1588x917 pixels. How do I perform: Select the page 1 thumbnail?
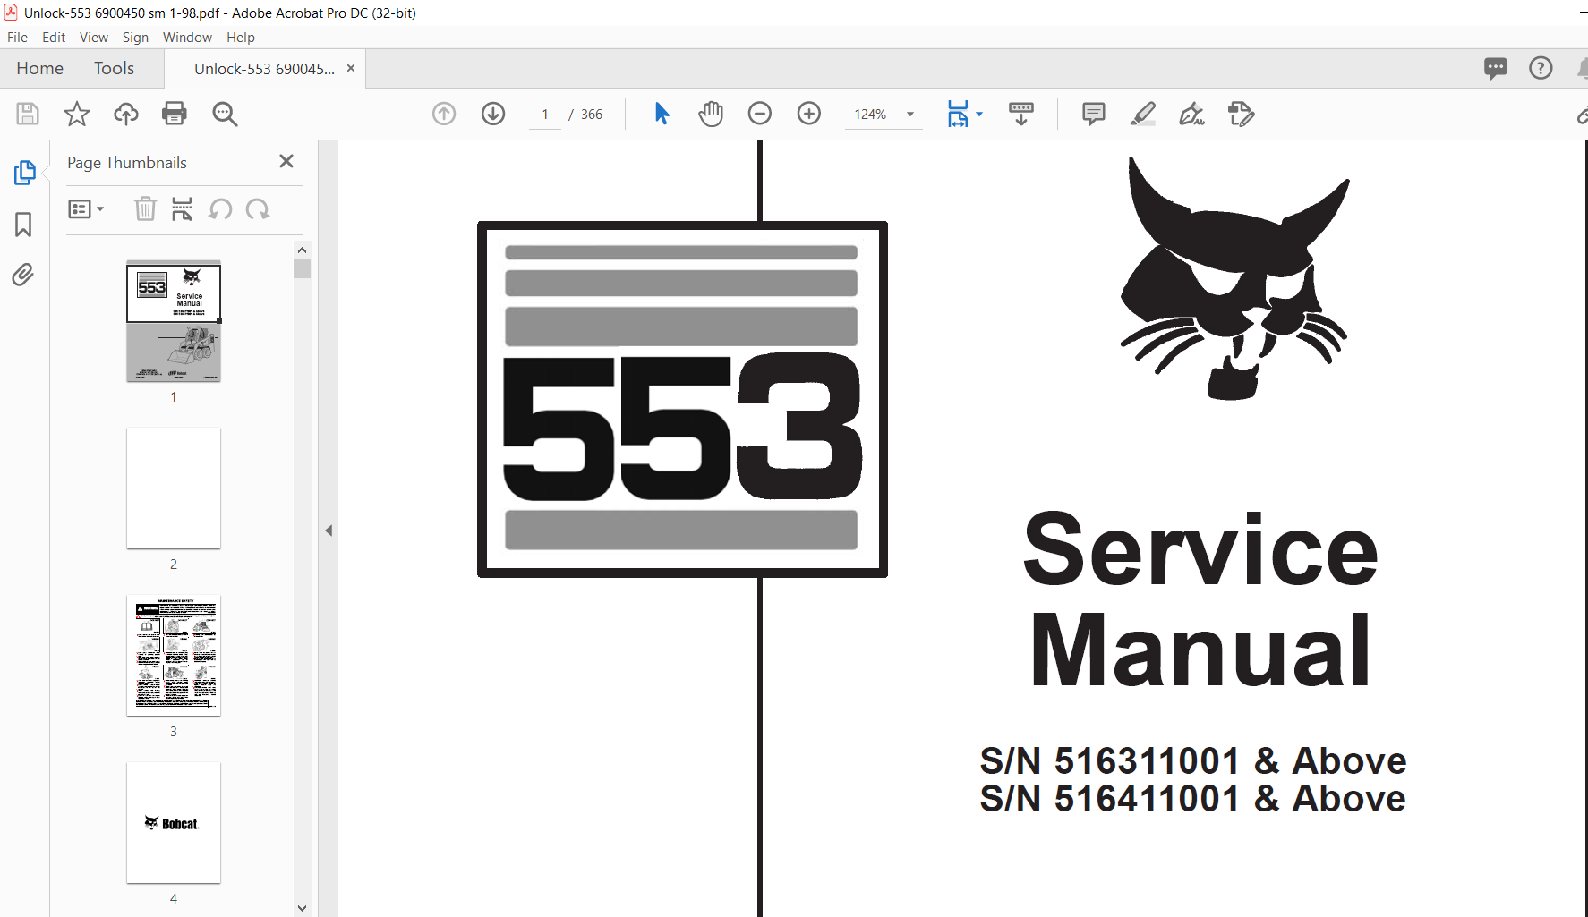(x=174, y=321)
